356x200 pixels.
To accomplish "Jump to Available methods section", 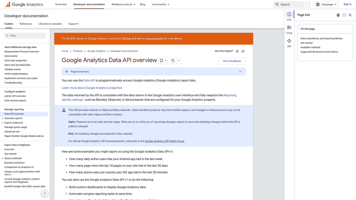I will click(311, 47).
